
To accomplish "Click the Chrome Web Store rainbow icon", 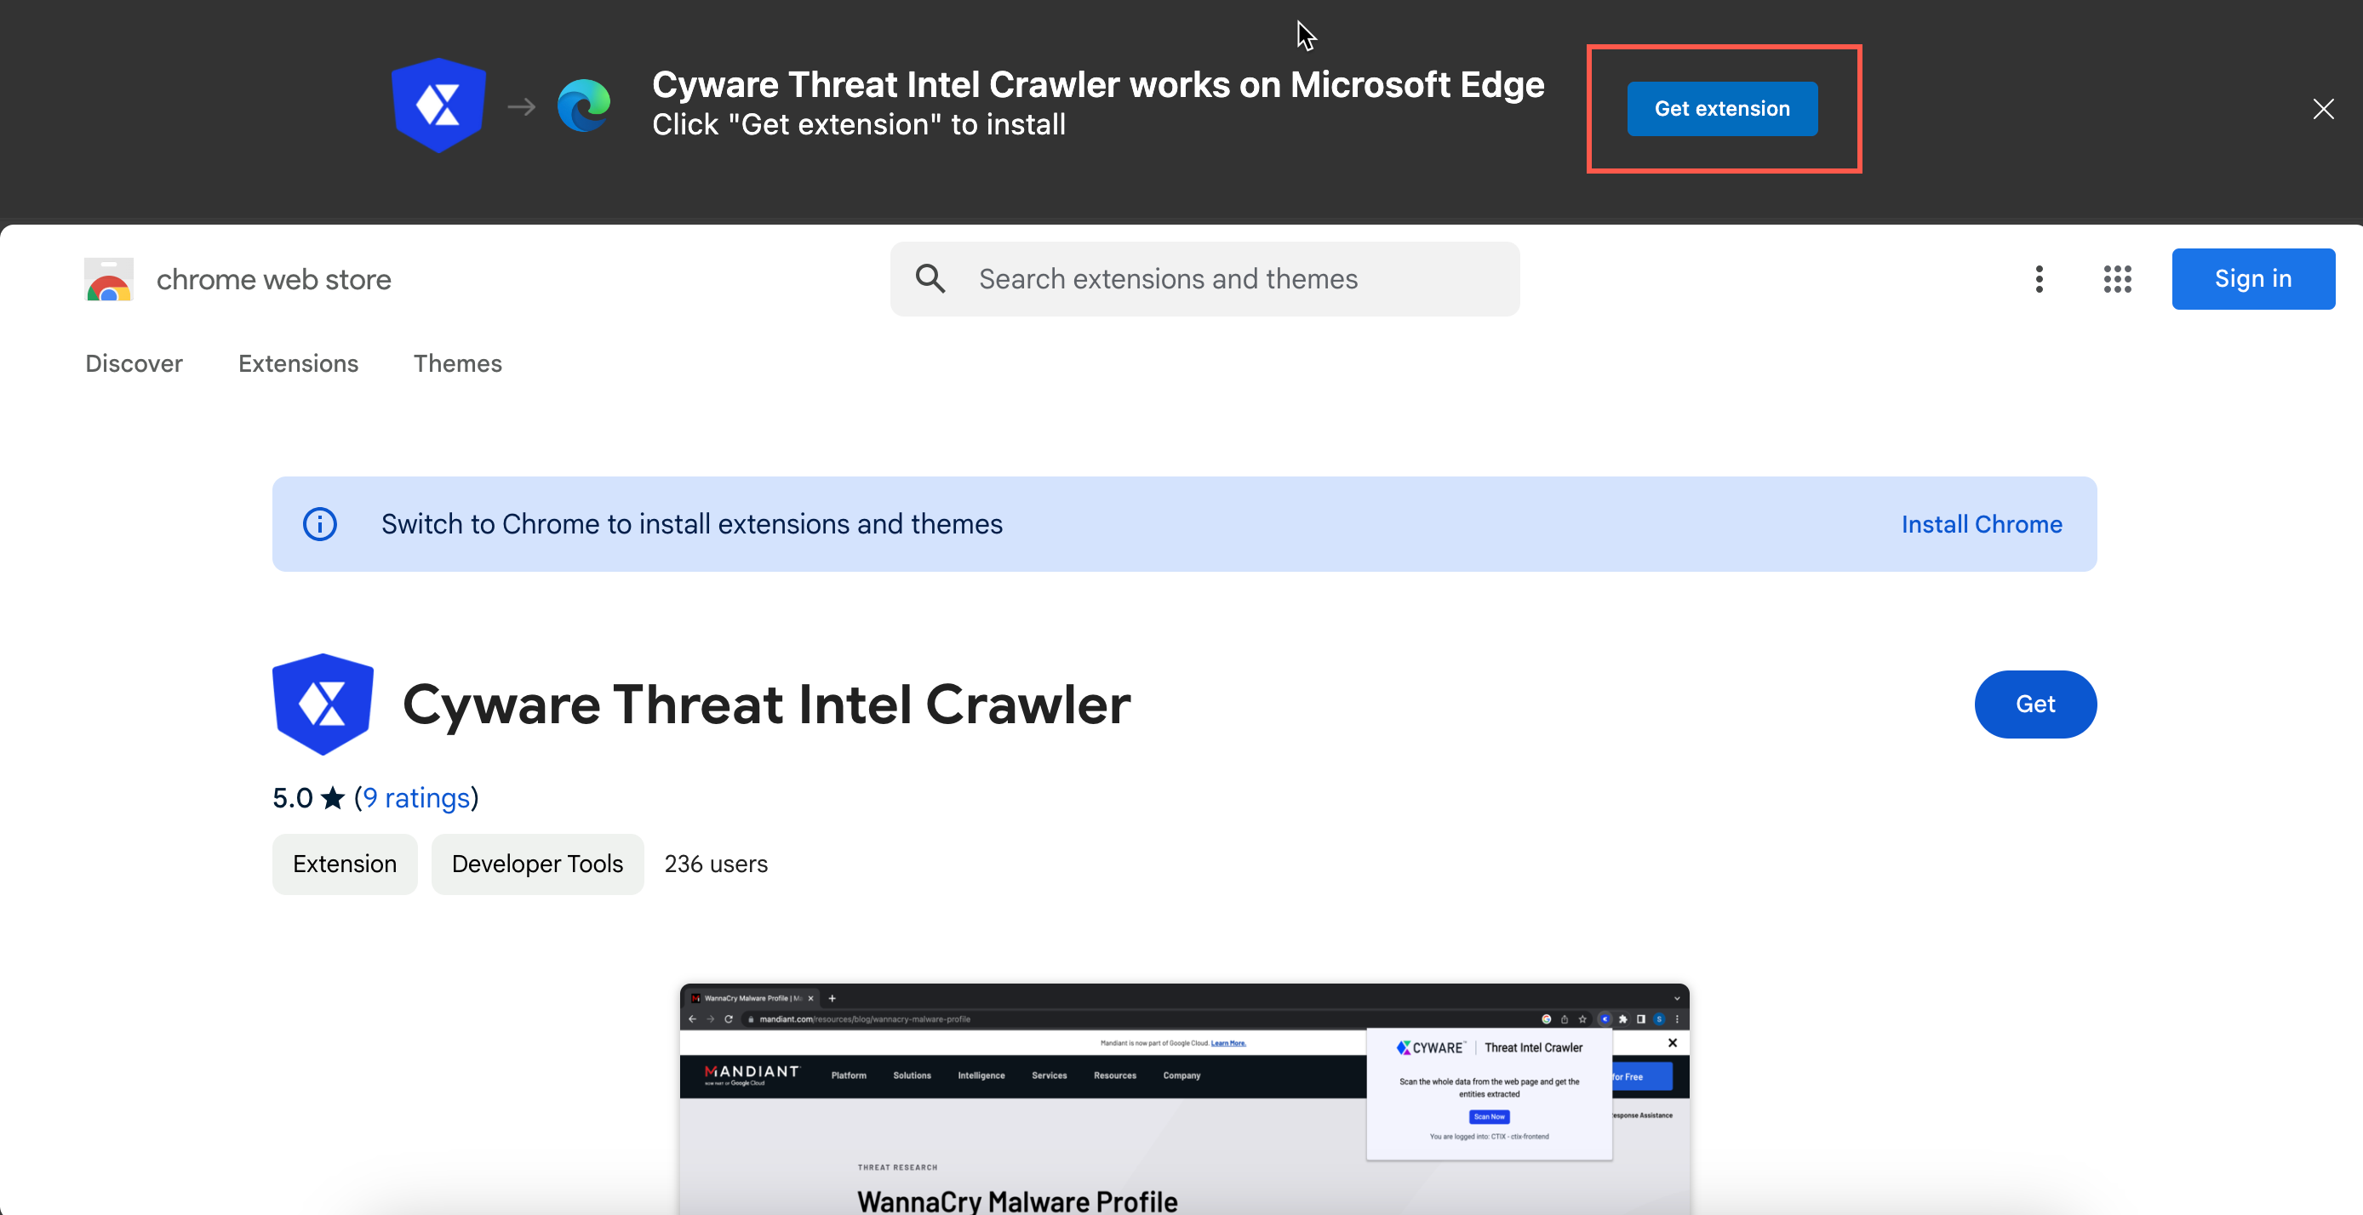I will [110, 279].
